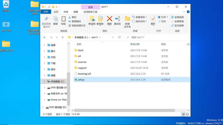Expand Local Disk (C:) tree node
Image resolution: width=223 pixels, height=125 pixels.
pos(44,82)
